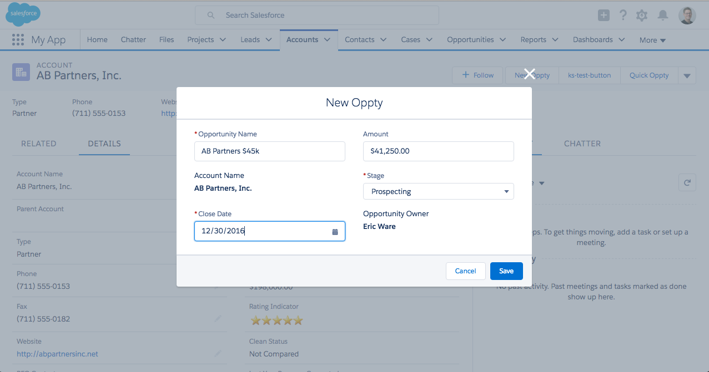Image resolution: width=709 pixels, height=372 pixels.
Task: Click the Not Compared clean status value
Action: tap(274, 354)
